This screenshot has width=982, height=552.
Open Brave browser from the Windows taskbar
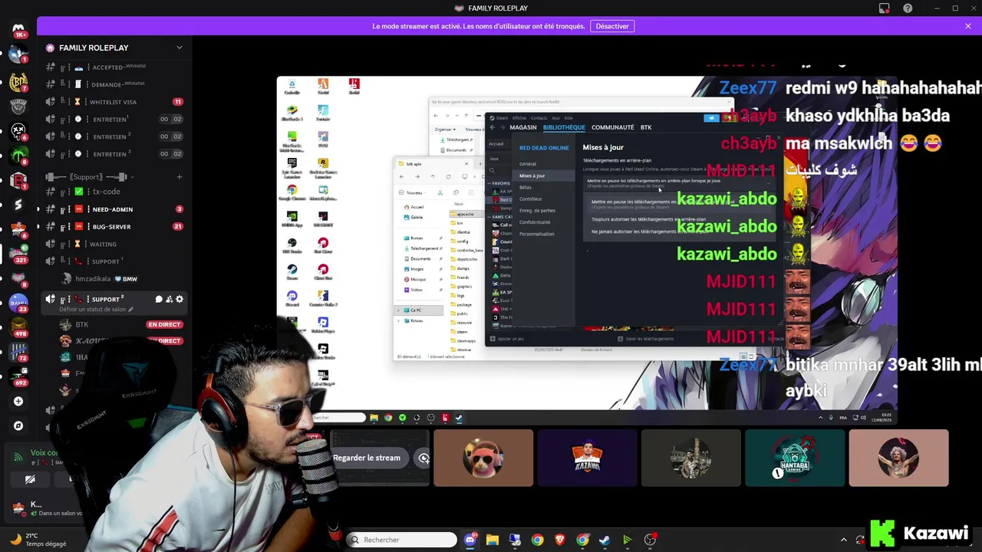[560, 540]
